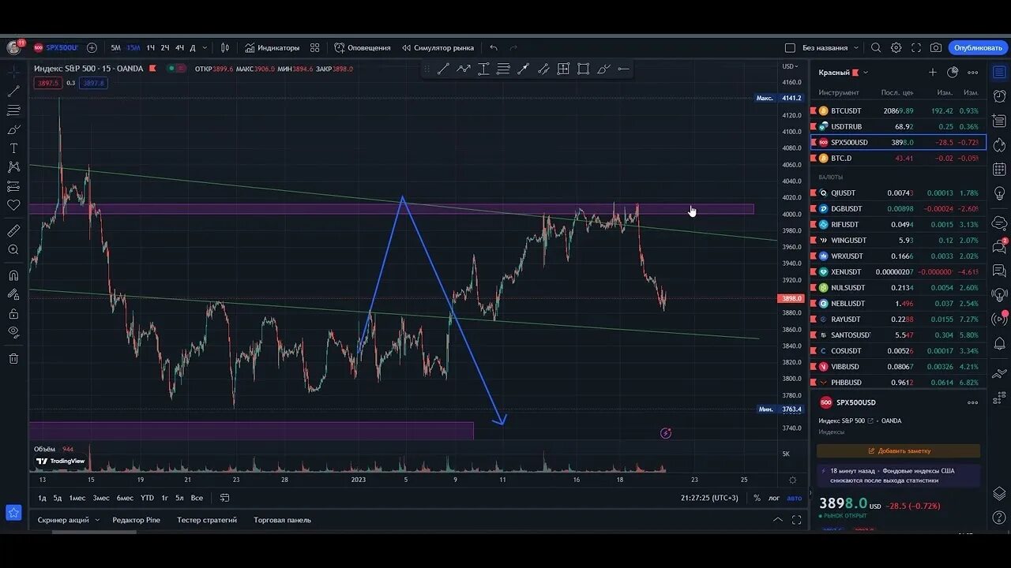Open the notifications bell on right sidebar
The width and height of the screenshot is (1011, 568).
tap(999, 344)
